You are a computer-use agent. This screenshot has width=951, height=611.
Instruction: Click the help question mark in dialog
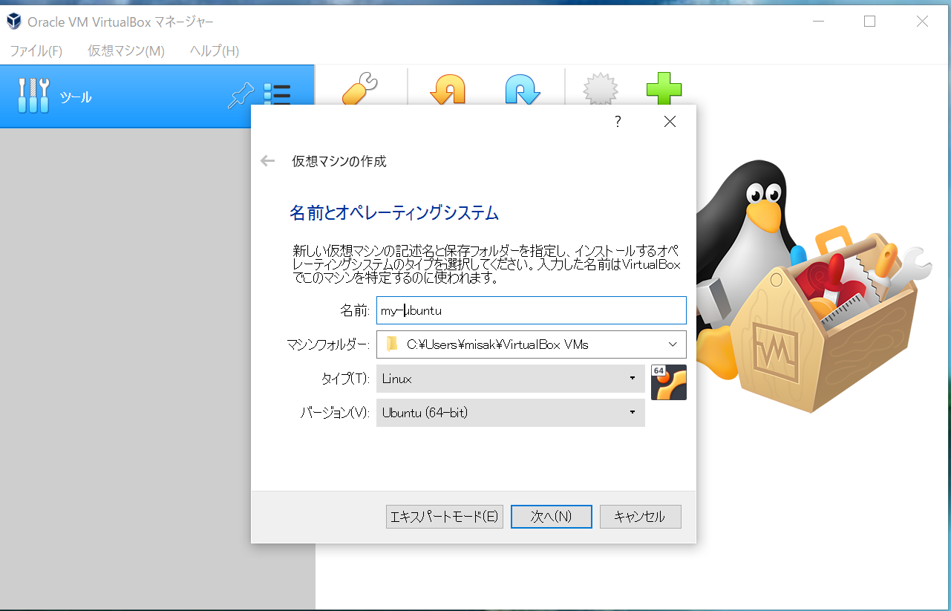click(x=618, y=122)
